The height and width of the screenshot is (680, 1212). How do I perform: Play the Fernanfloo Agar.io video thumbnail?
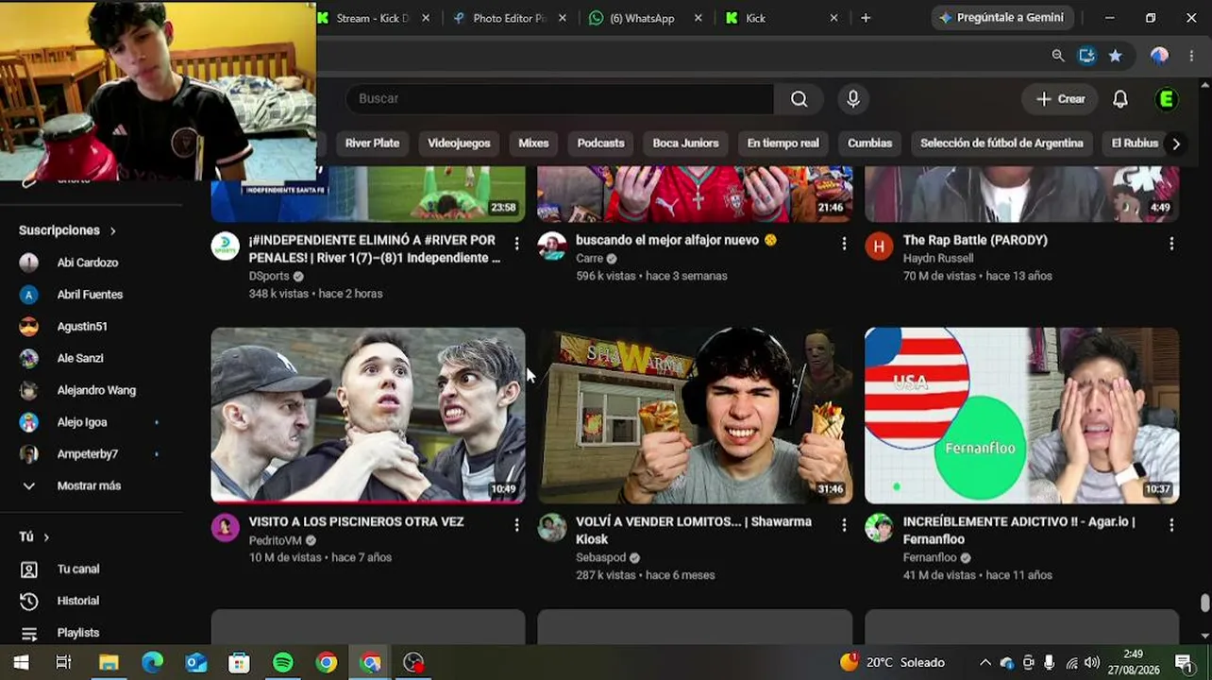(1021, 416)
